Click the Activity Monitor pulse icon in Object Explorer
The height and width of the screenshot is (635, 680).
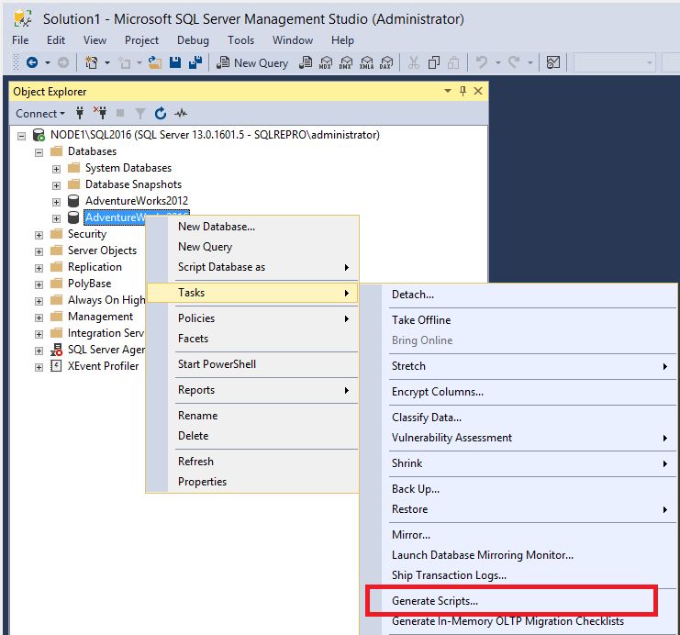pyautogui.click(x=181, y=114)
